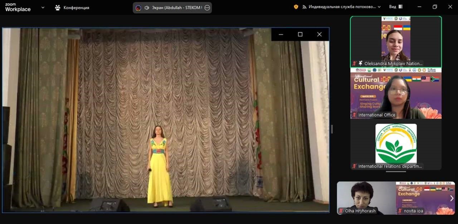Click muted mic icon beside novita ioa

point(400,211)
